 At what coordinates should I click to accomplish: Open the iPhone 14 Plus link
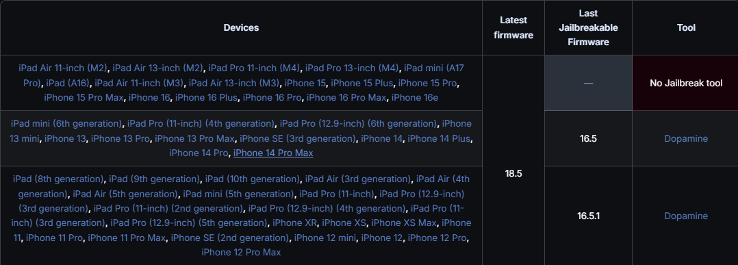click(x=440, y=138)
